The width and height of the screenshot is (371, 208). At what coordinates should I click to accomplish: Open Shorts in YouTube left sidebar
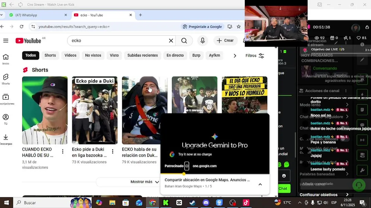pyautogui.click(x=6, y=79)
